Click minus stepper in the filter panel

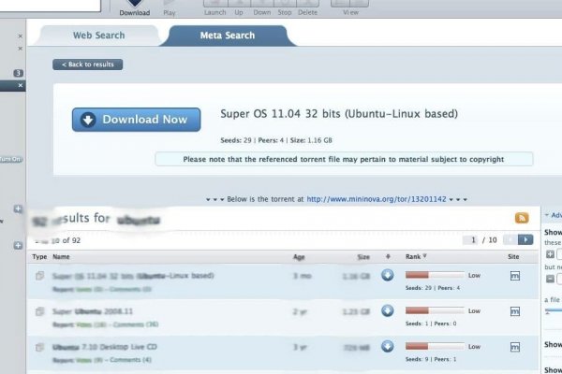549,279
